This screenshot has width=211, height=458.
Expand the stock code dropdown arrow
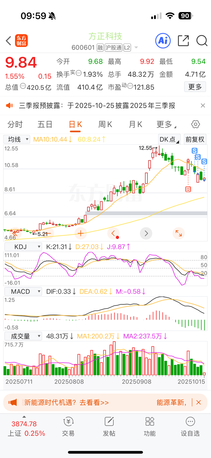point(136,48)
